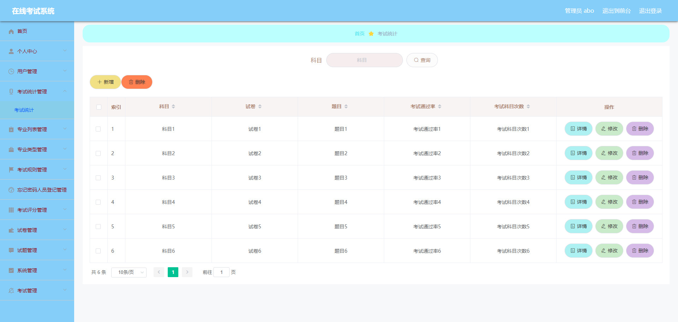This screenshot has width=678, height=322.
Task: Click the chat icon for 试题管理
Action: pos(11,251)
